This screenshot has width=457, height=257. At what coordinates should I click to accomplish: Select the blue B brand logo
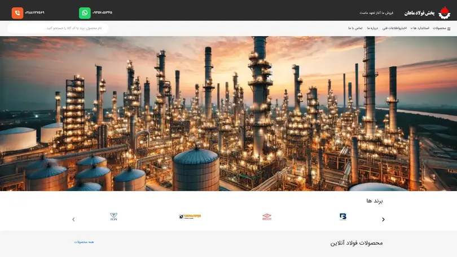click(x=343, y=216)
